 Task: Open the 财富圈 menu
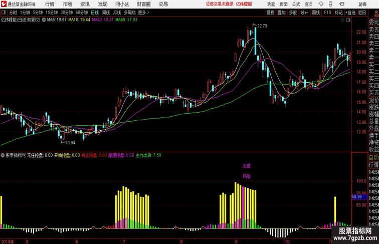click(x=143, y=4)
